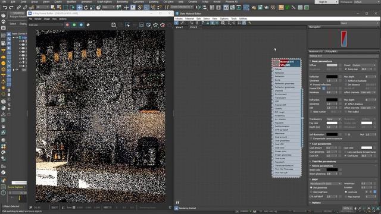Switch to the View2 tab
This screenshot has height=214, width=381.
(x=193, y=27)
